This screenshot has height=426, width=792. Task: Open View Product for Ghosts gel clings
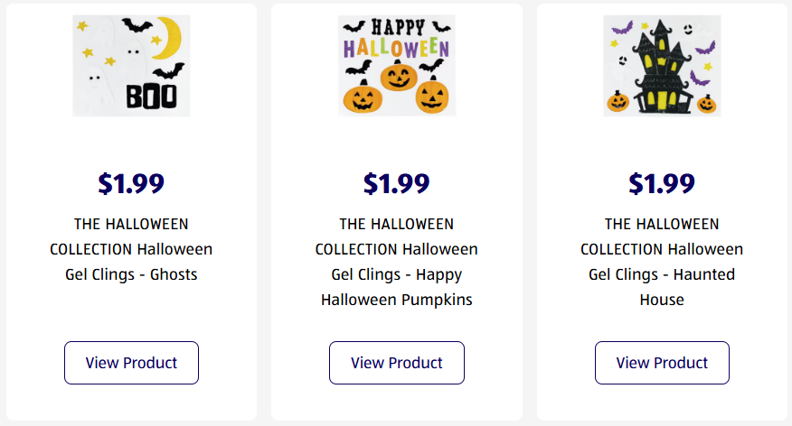pos(131,363)
